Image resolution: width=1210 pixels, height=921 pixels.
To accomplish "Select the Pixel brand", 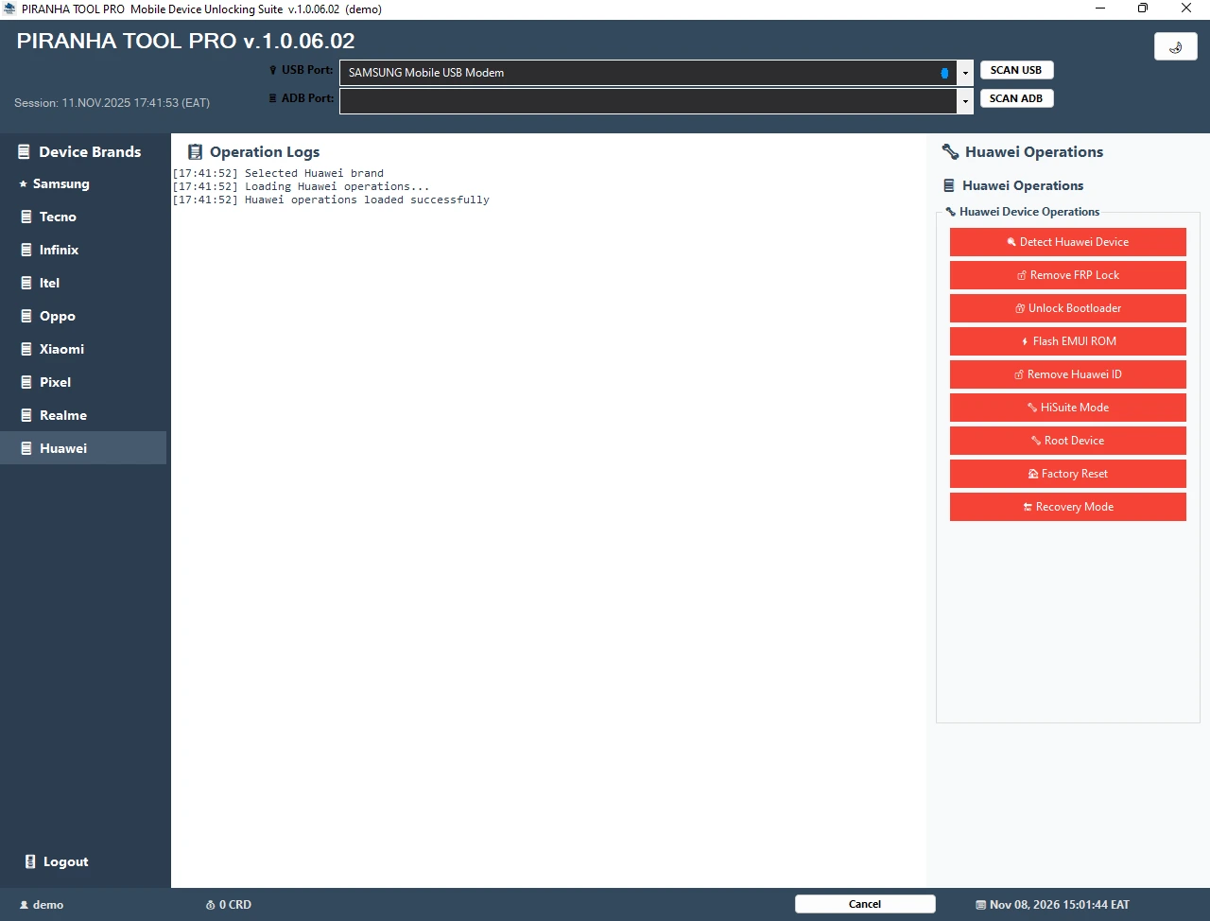I will (x=83, y=382).
